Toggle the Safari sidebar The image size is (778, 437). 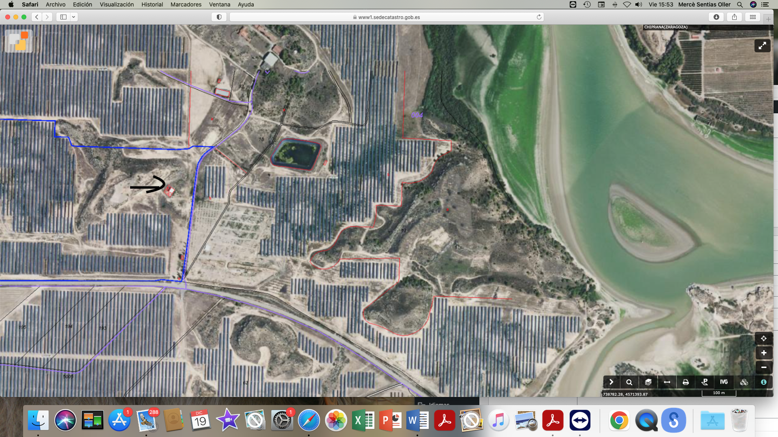point(64,17)
